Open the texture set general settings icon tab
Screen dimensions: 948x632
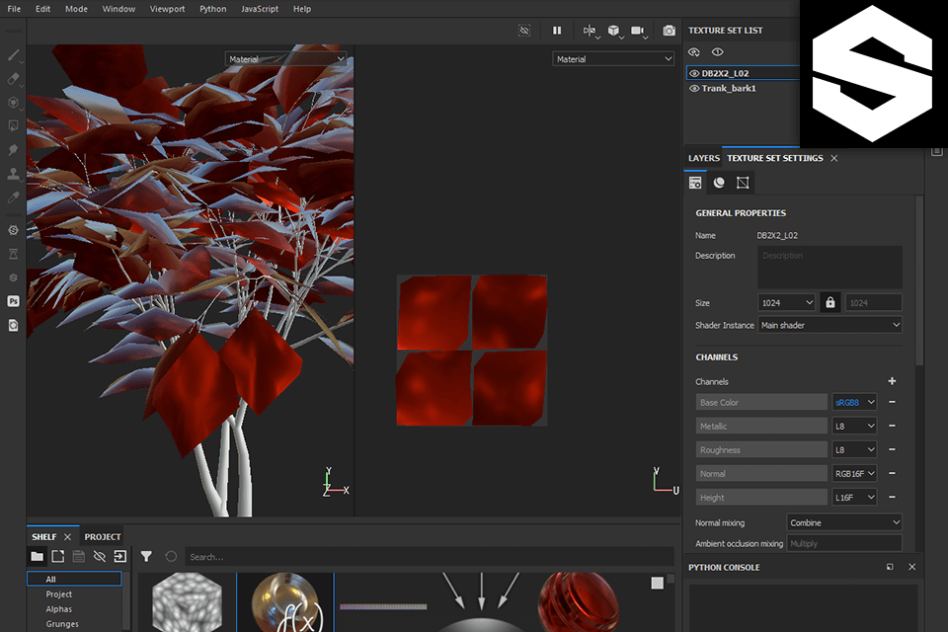click(695, 183)
